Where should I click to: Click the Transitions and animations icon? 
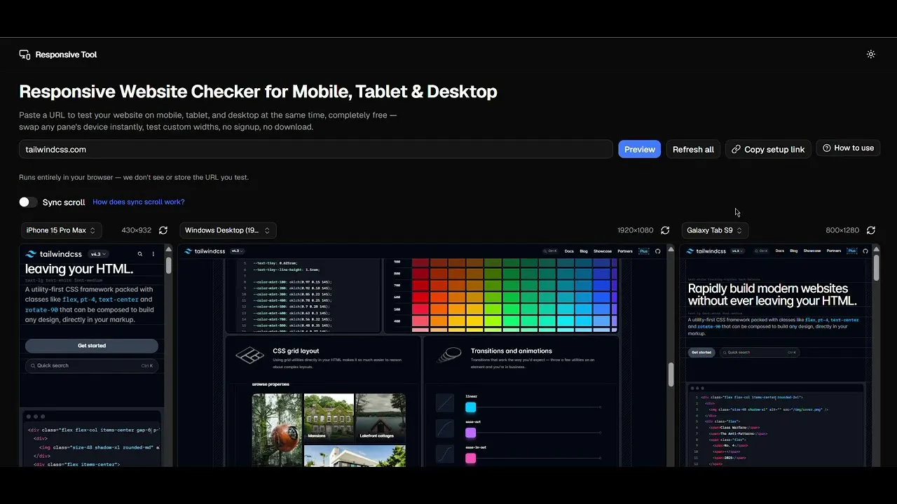(x=448, y=356)
